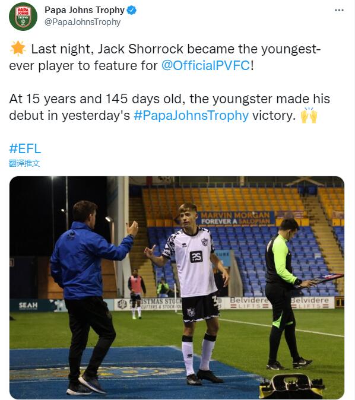Click the raised hands emoji after victory
The width and height of the screenshot is (355, 400).
[309, 115]
